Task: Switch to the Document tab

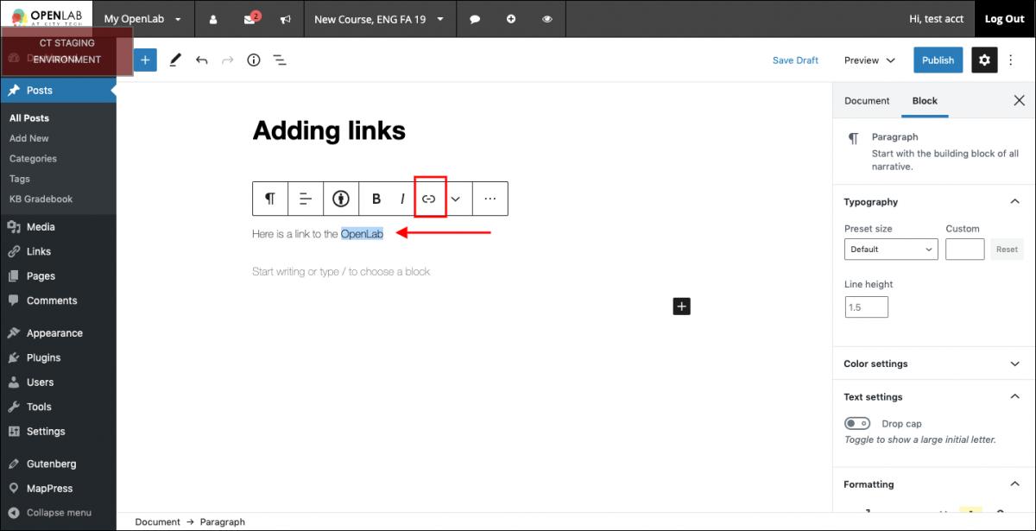Action: click(x=866, y=100)
